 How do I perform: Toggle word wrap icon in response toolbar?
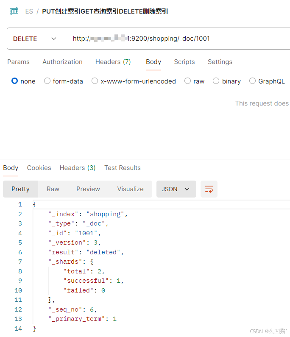coord(209,189)
